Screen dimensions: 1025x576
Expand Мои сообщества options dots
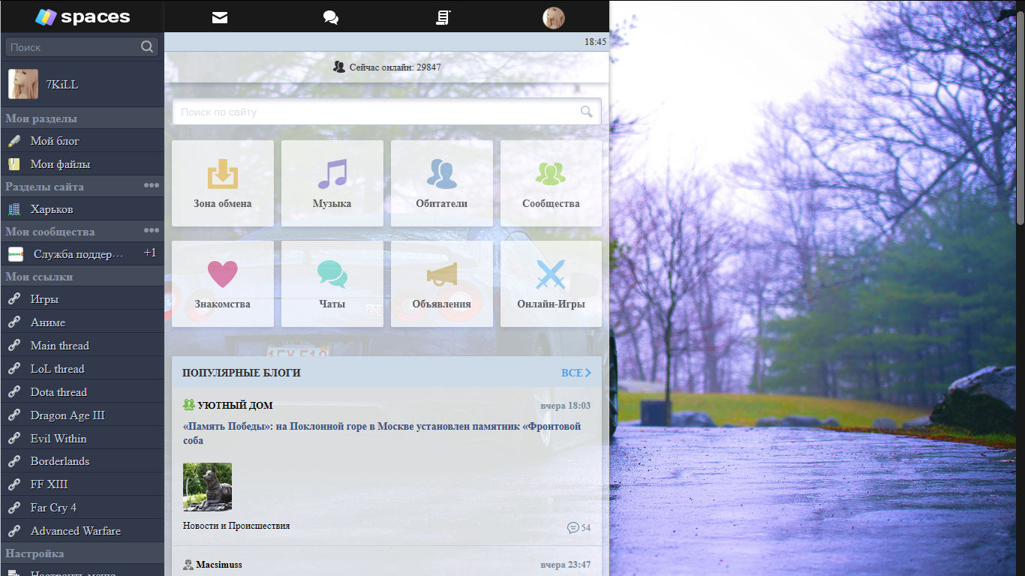[152, 230]
